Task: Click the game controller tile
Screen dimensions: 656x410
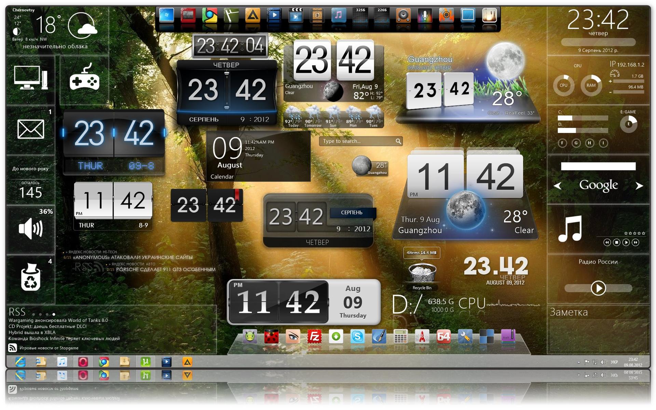Action: point(84,80)
